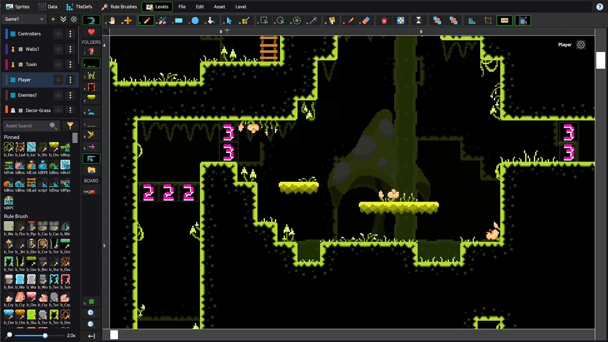Image resolution: width=608 pixels, height=342 pixels.
Task: Toggle visibility of Controllers layer
Action: click(58, 34)
